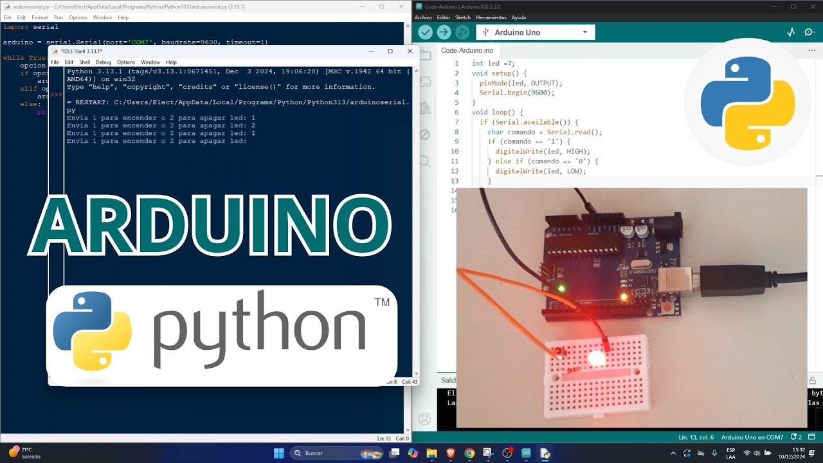Open Options menu in IDLE Shell window
Image resolution: width=823 pixels, height=463 pixels.
(126, 62)
